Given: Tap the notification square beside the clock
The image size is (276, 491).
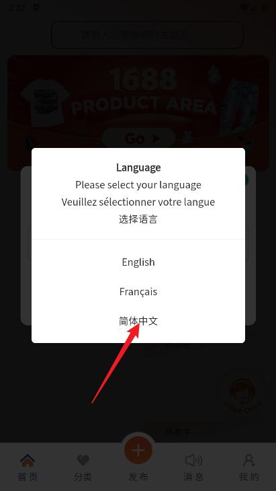Looking at the screenshot, I should click(x=36, y=7).
